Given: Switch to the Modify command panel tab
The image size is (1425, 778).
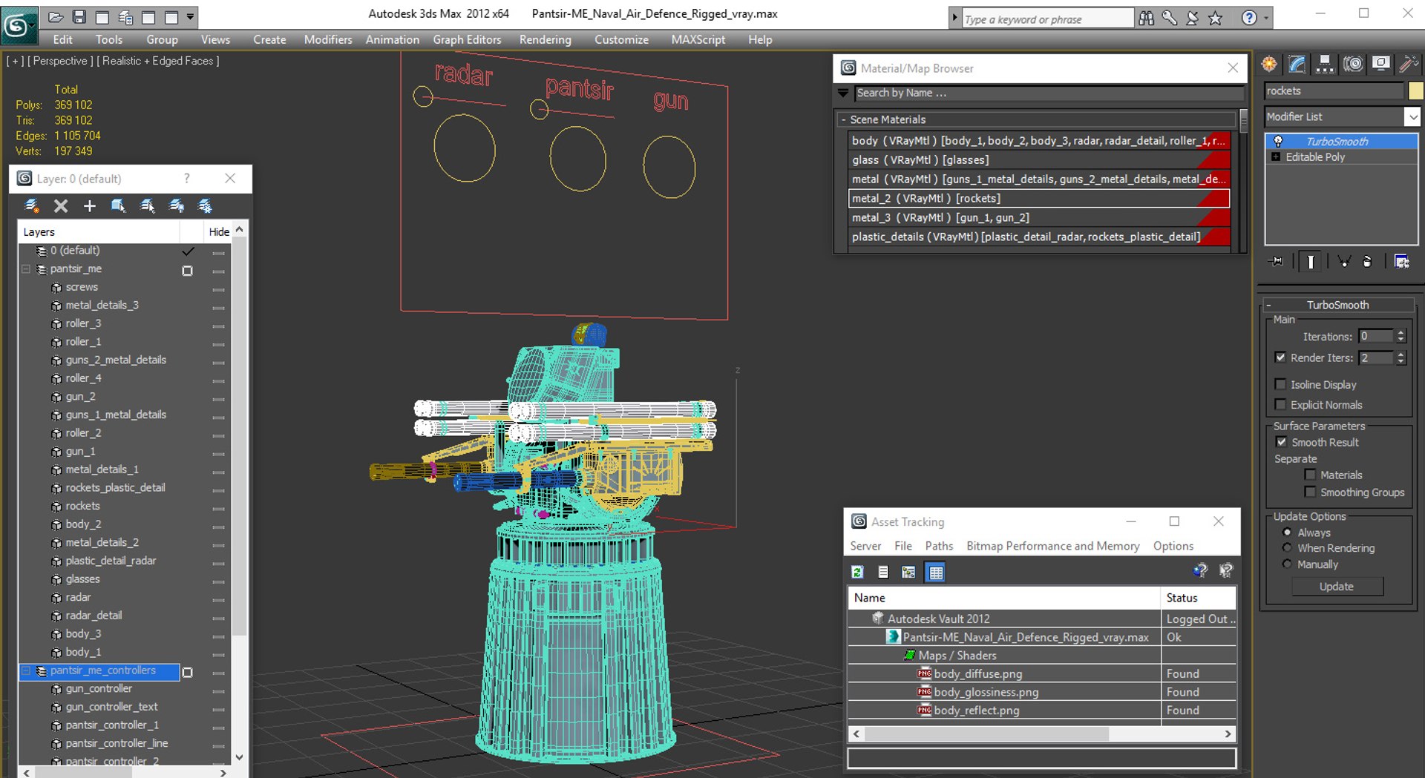Looking at the screenshot, I should coord(1297,65).
